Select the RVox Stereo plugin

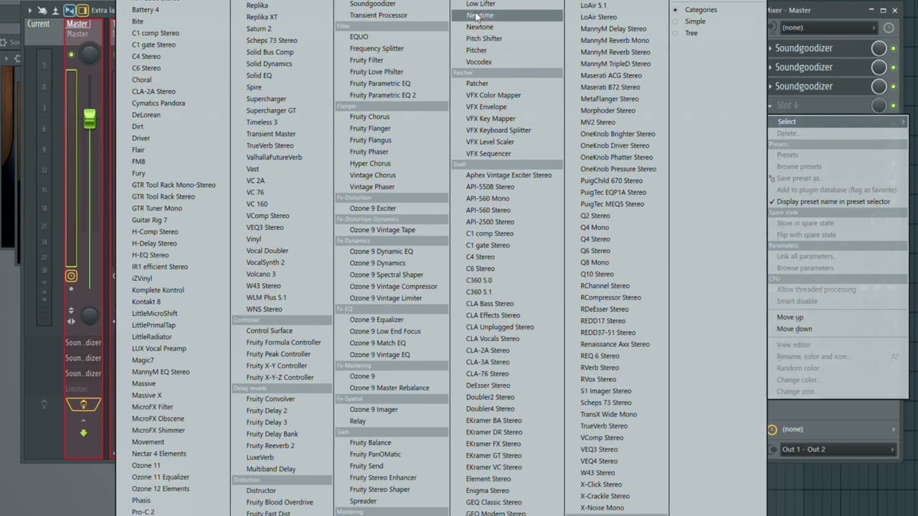point(598,379)
